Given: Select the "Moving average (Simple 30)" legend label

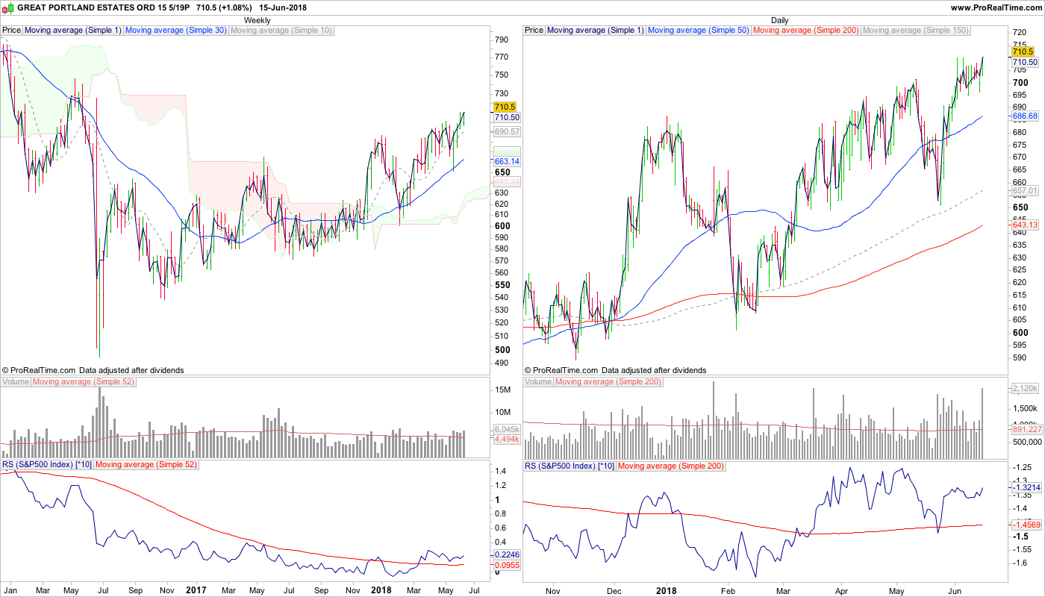Looking at the screenshot, I should click(177, 31).
